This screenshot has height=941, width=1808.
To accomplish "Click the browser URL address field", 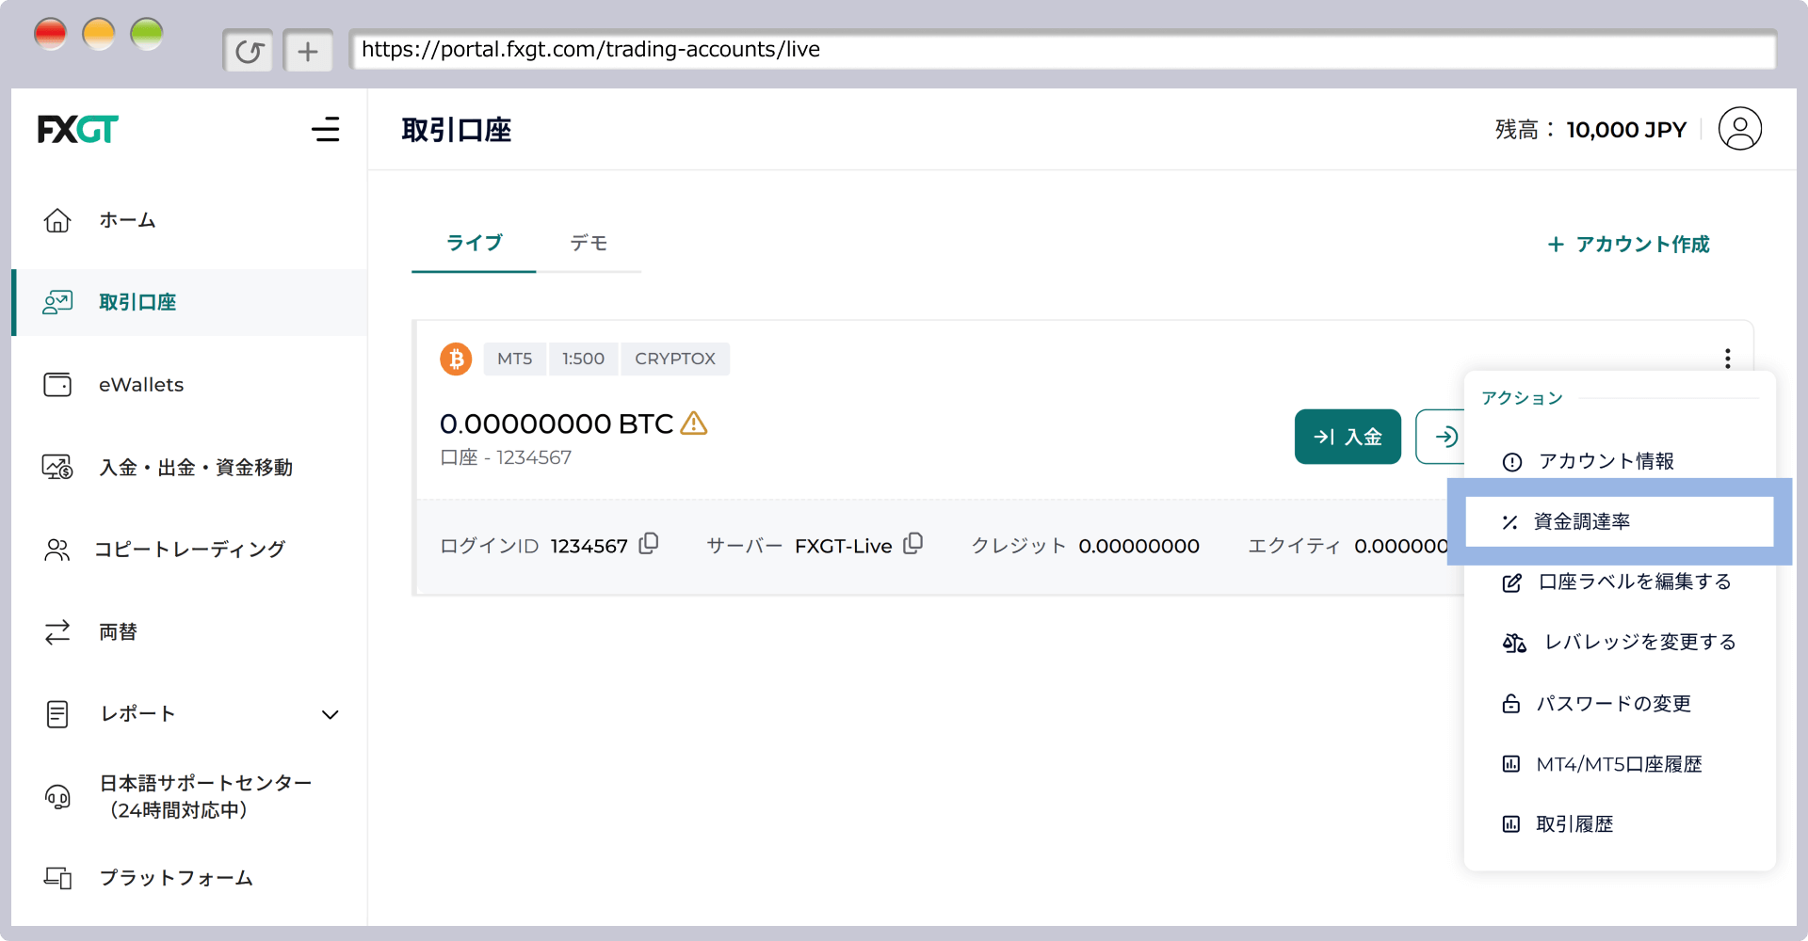I will [1062, 50].
